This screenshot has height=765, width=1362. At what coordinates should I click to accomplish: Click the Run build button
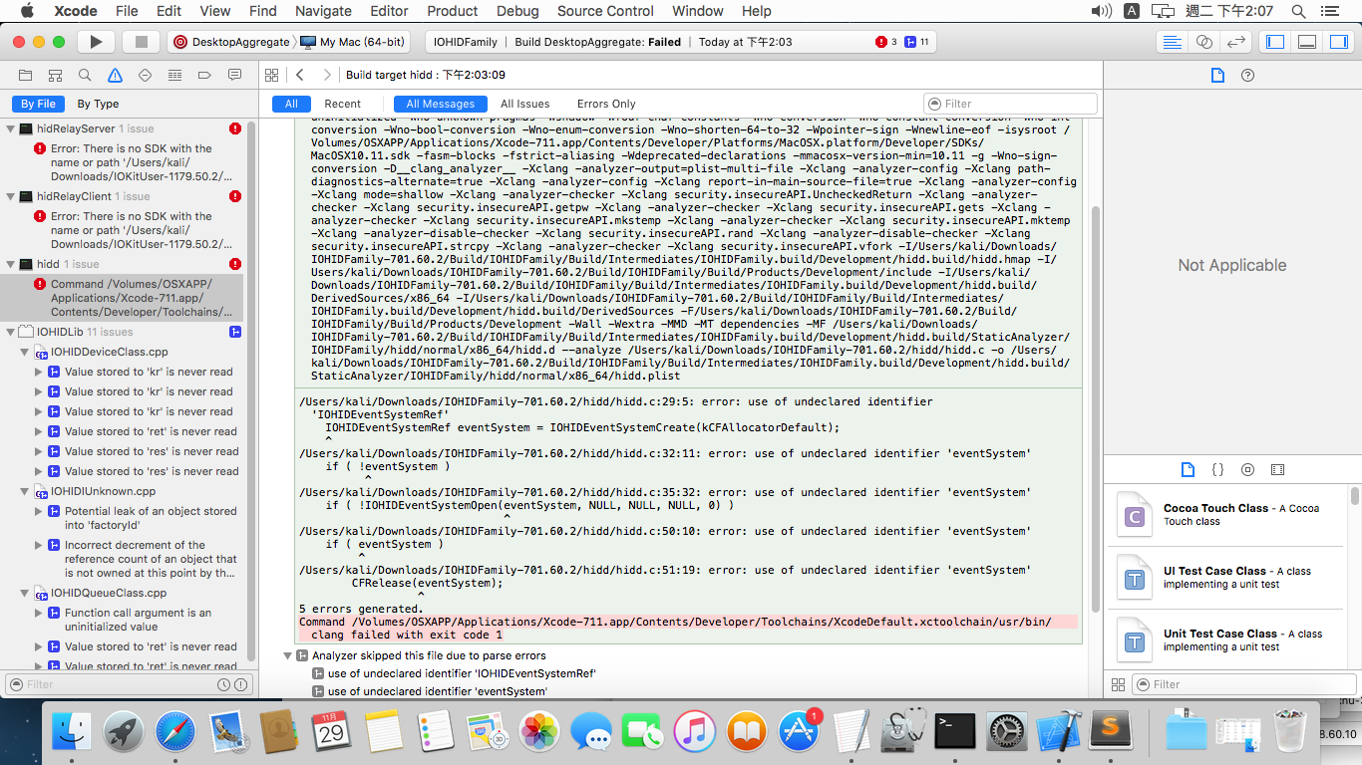(96, 42)
